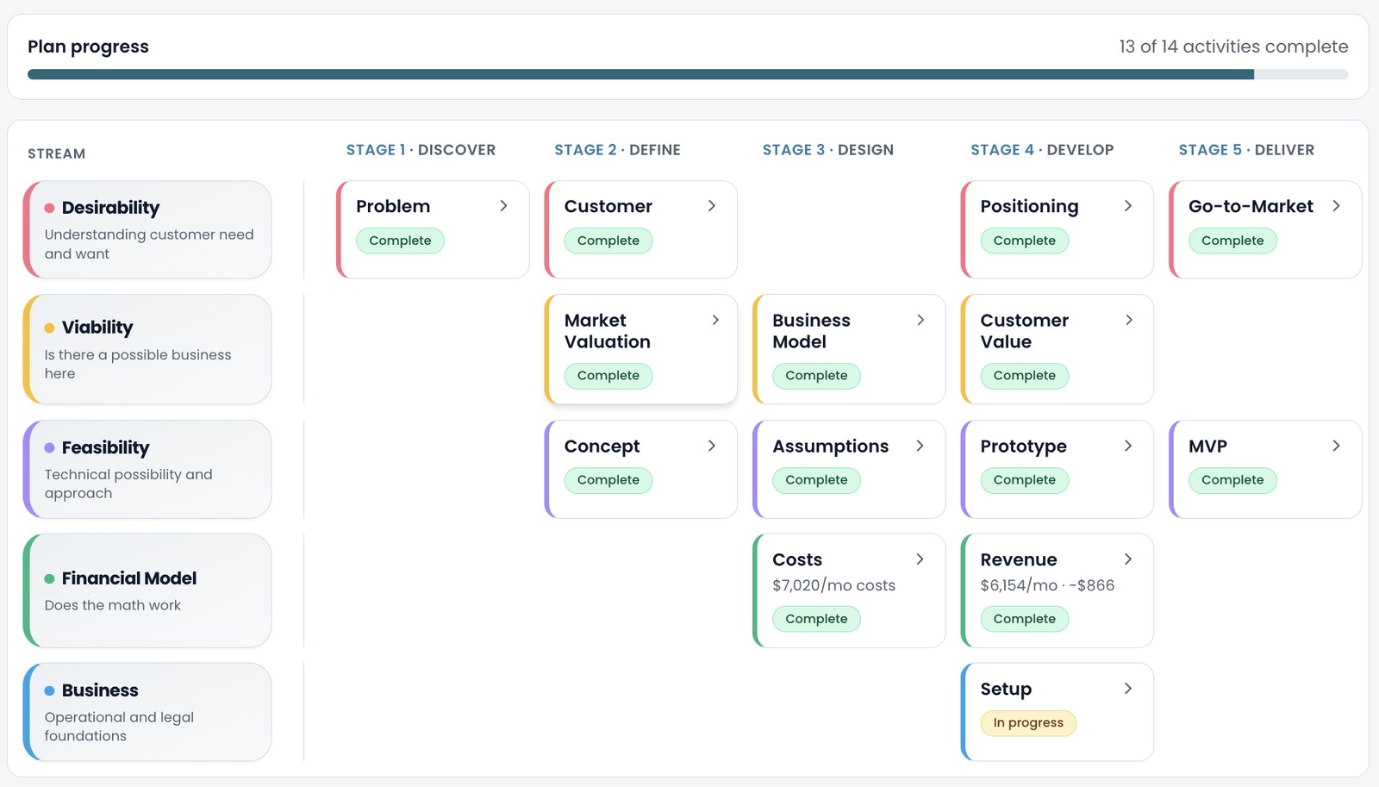Click the Prototype card title
The height and width of the screenshot is (787, 1379).
(1023, 447)
